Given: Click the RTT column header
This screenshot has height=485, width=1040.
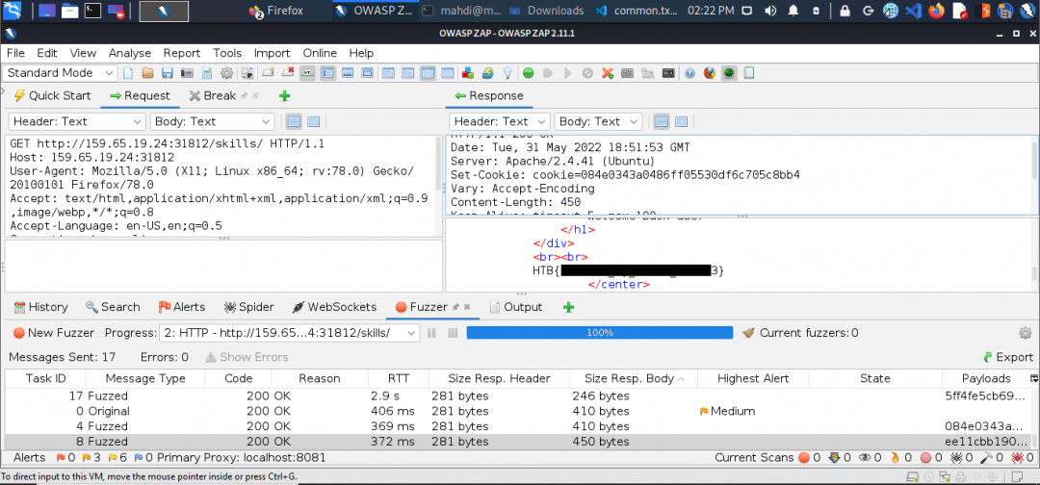Looking at the screenshot, I should click(399, 378).
